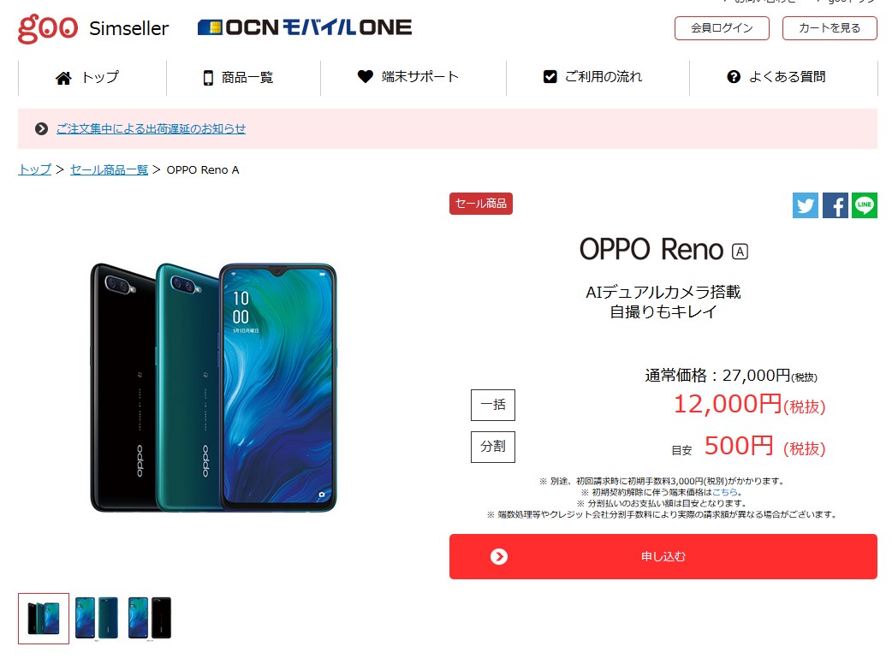
Task: Click 会員ログイン button
Action: coord(722,28)
